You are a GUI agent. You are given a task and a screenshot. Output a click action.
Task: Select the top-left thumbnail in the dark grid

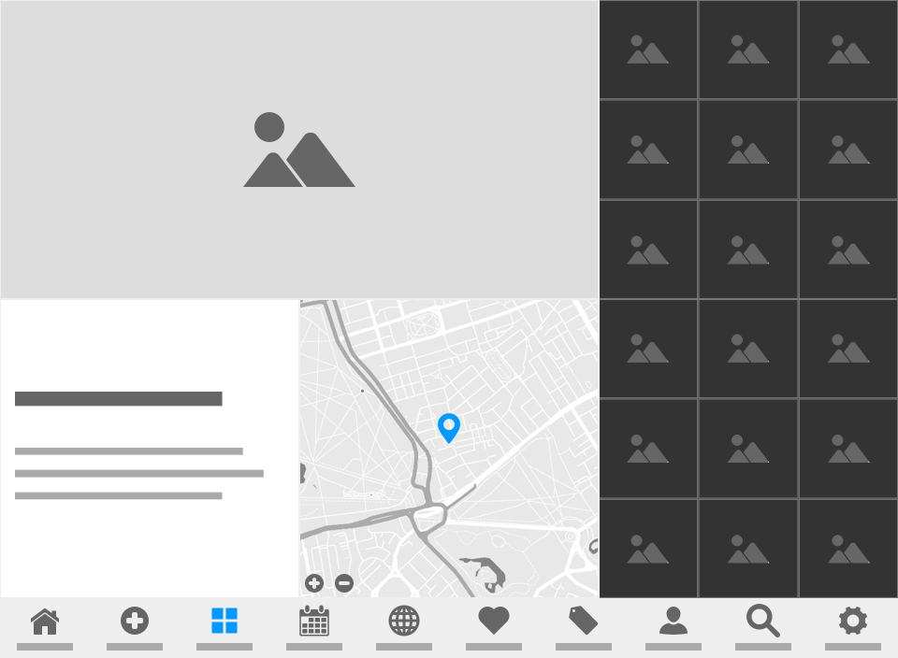[648, 50]
